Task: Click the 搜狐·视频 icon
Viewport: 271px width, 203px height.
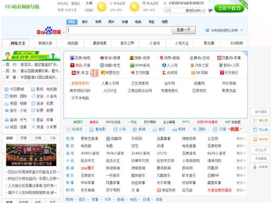Action: (132, 58)
